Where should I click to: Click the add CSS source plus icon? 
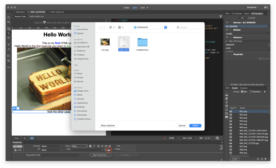[x=227, y=22]
